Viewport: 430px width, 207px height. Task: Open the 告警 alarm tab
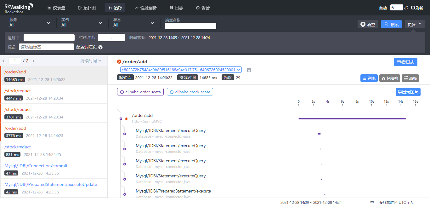point(203,8)
